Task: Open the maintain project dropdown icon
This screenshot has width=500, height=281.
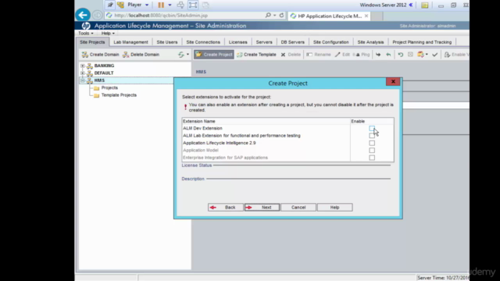Action: (423, 55)
